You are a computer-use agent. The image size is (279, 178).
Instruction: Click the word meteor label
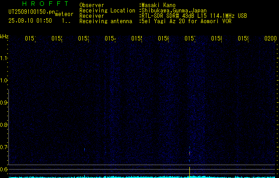64,14
